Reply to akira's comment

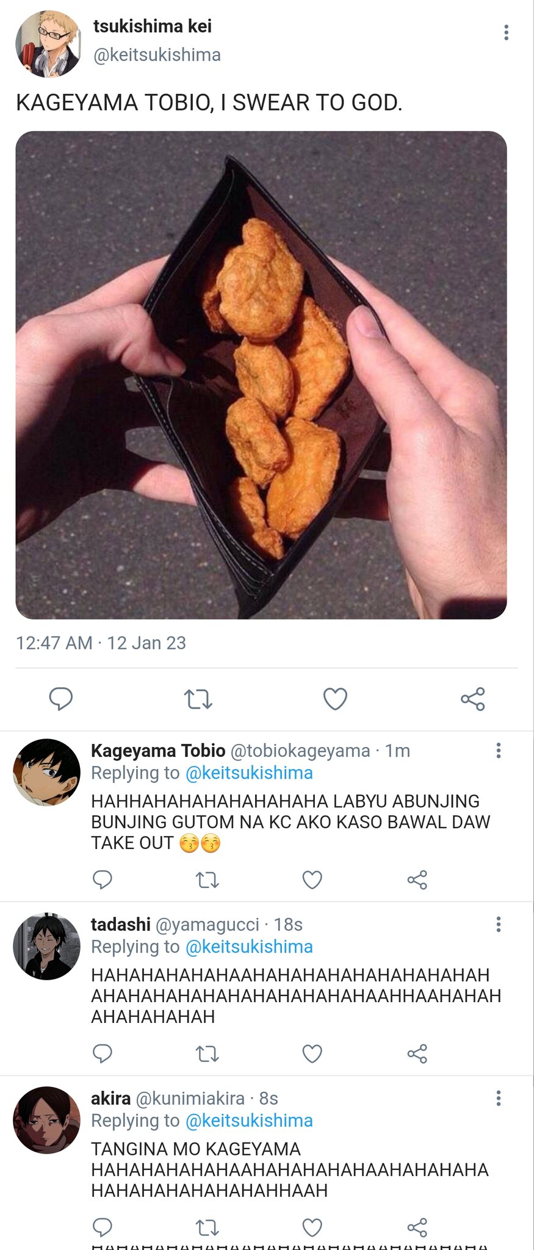pyautogui.click(x=103, y=1227)
